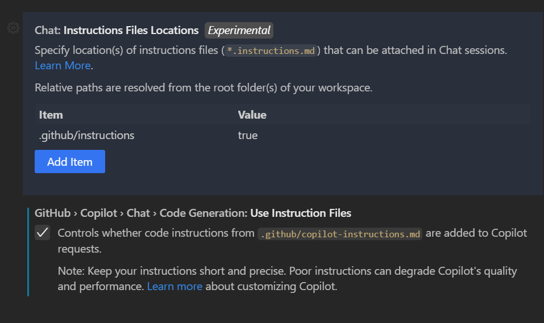Click the blue modified-setting indicator bar
Viewport: 544px width, 323px height.
point(28,252)
